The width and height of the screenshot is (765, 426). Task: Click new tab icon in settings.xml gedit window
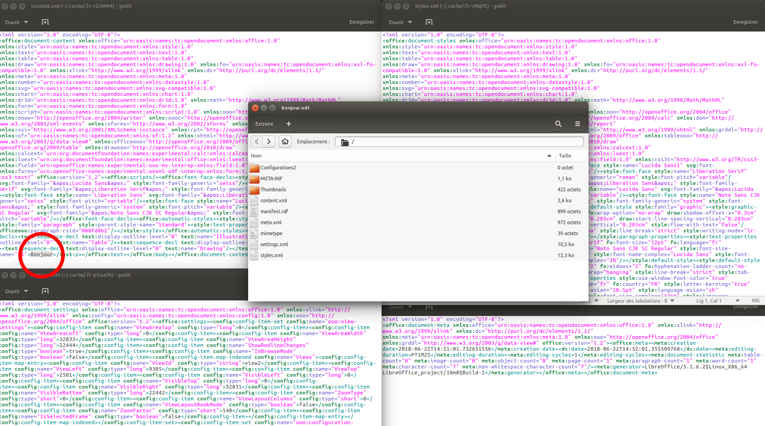tap(45, 291)
